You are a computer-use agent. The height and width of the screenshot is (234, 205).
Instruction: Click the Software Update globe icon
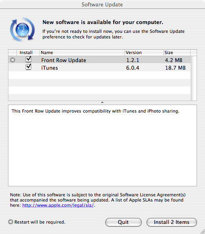[22, 30]
